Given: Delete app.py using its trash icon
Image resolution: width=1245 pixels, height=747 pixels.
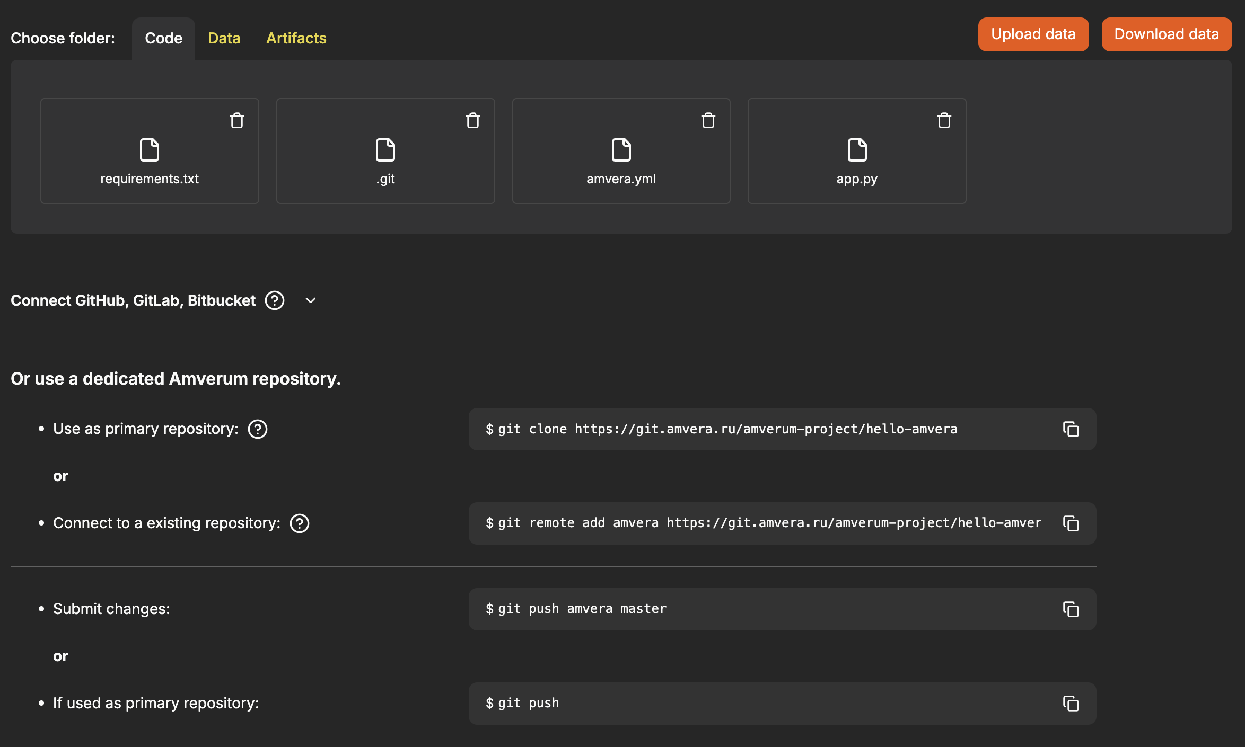Looking at the screenshot, I should pyautogui.click(x=944, y=120).
